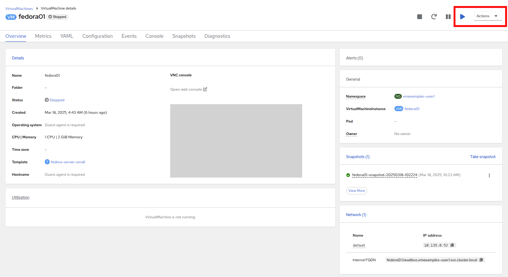Copy the IP address 10.135.0.52
This screenshot has height=277, width=508.
(x=452, y=245)
